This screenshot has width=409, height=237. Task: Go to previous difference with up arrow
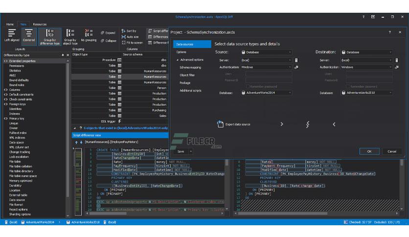[x=76, y=142]
